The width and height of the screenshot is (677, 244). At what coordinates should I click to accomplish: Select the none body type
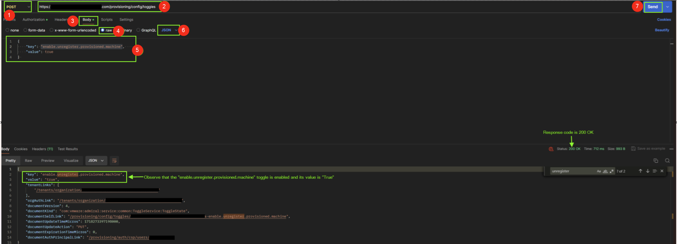click(x=12, y=30)
